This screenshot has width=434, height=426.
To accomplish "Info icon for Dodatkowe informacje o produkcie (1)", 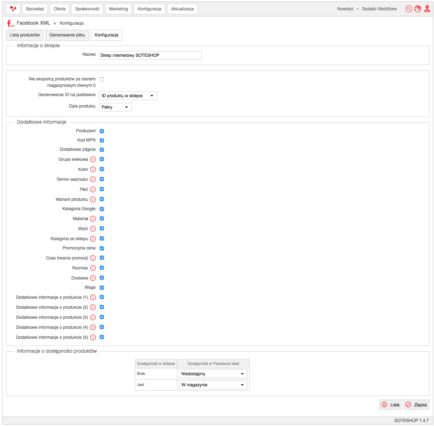I will pyautogui.click(x=93, y=297).
